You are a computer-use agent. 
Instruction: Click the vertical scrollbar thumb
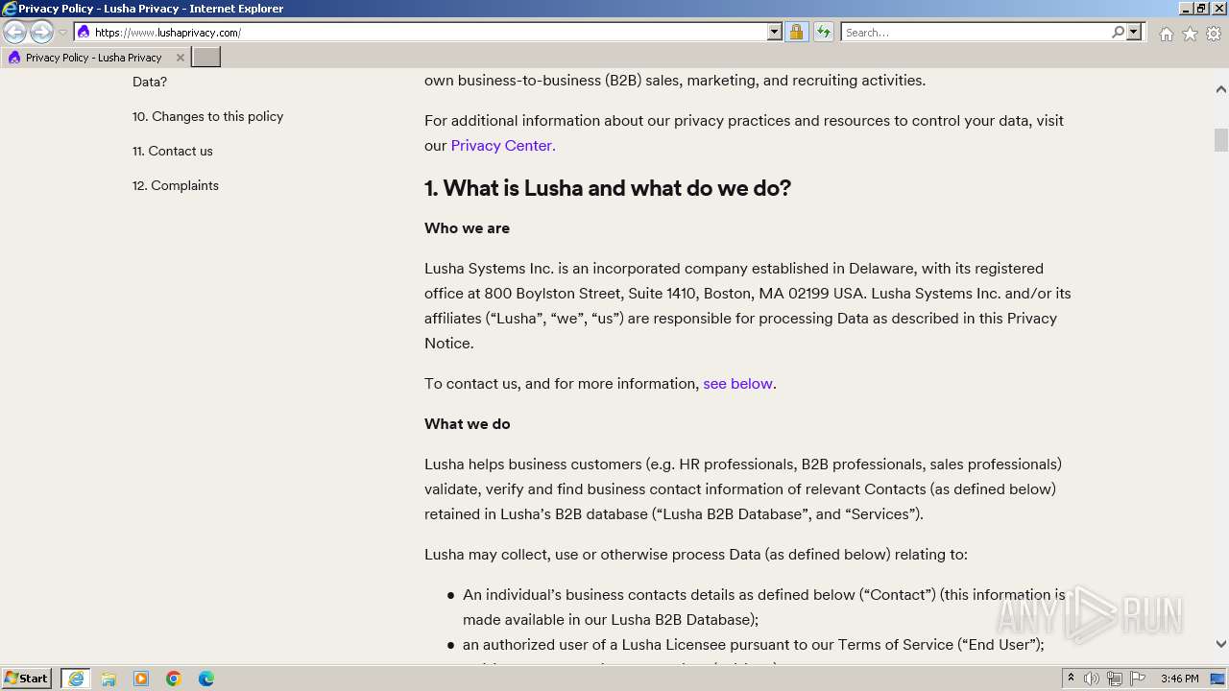pos(1220,140)
